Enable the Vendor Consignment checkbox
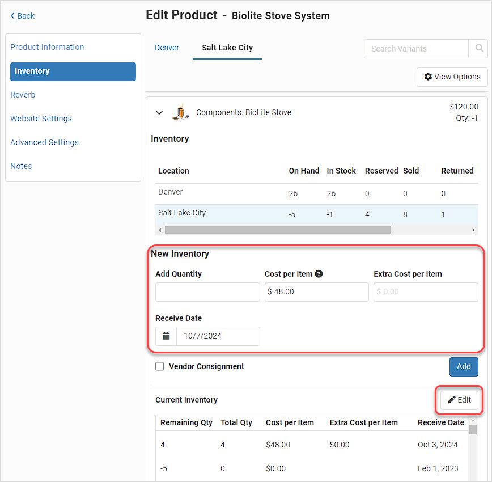This screenshot has width=492, height=482. (x=160, y=366)
